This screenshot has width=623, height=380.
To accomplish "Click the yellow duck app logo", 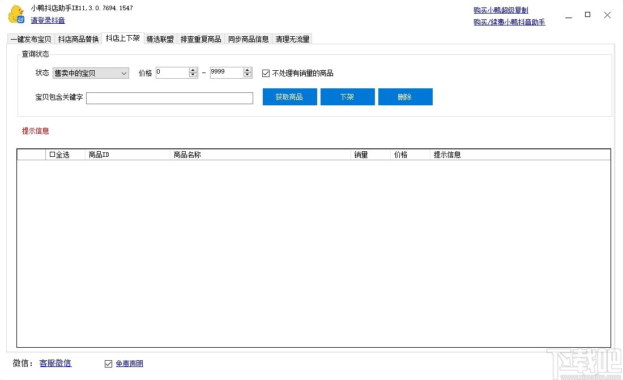I will coord(16,14).
